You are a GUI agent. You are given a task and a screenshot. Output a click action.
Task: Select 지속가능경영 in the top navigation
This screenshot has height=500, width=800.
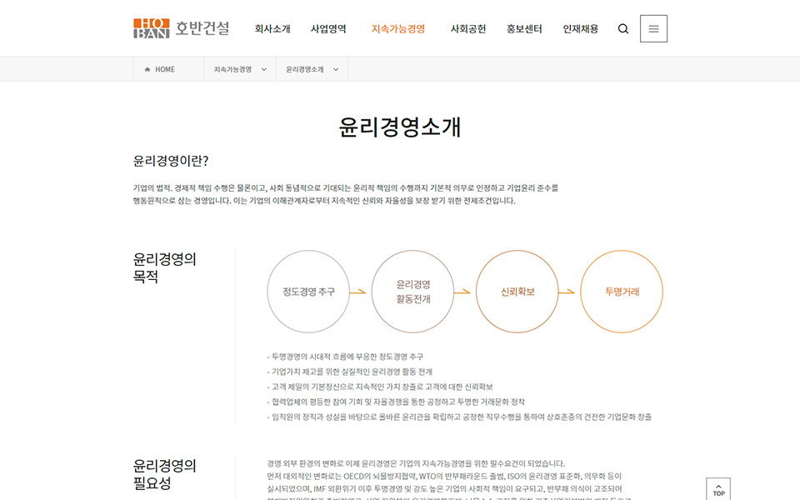[x=398, y=29]
